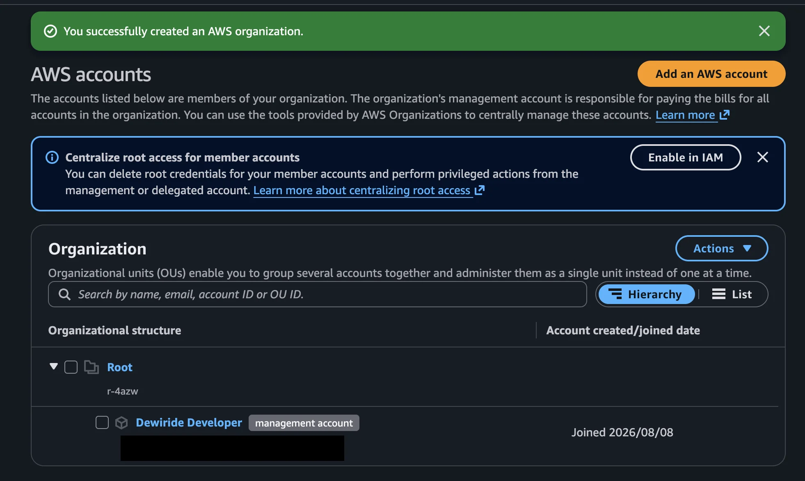Screen dimensions: 805x481
Task: Click the account cube icon beside Dewiride Developer
Action: point(121,422)
